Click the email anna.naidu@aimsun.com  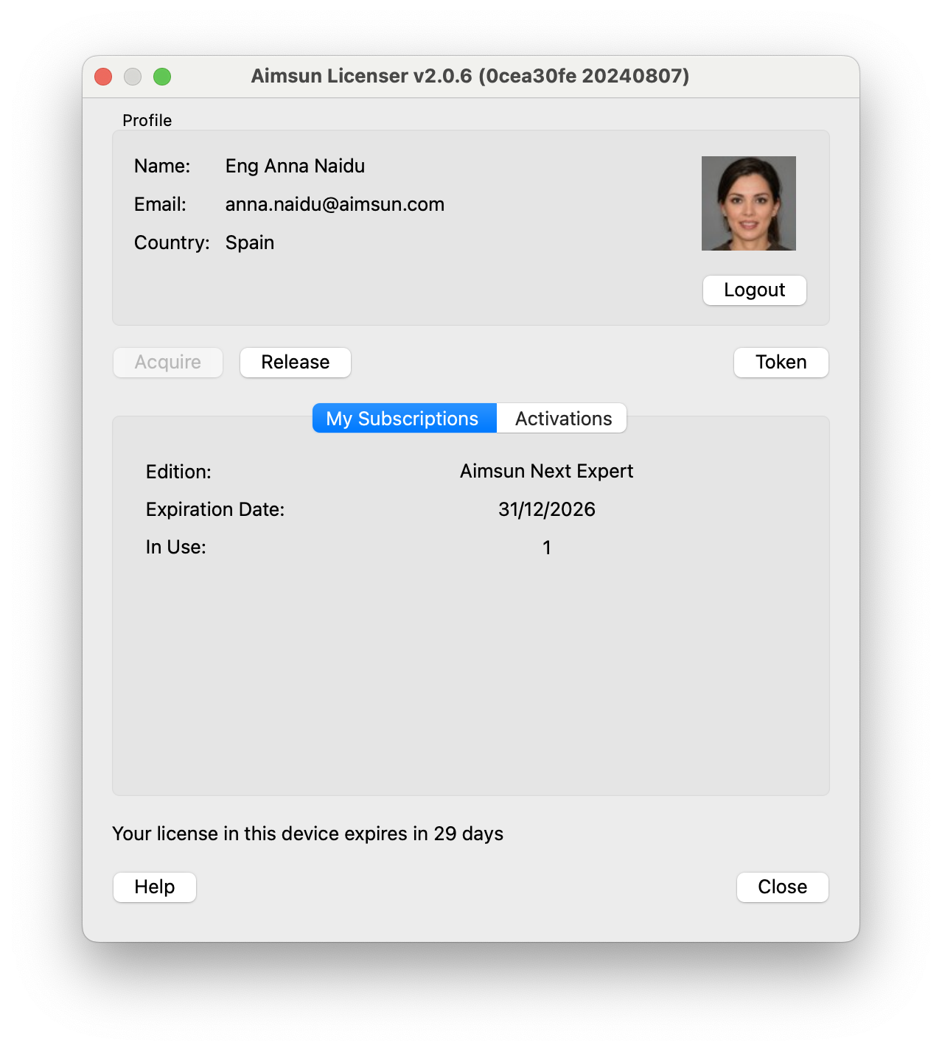(335, 204)
